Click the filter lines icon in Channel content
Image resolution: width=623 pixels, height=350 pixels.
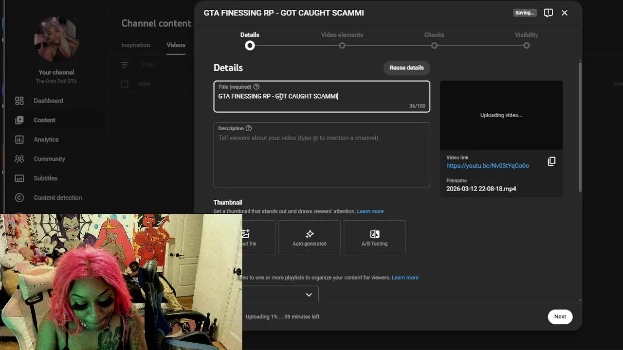(x=125, y=65)
